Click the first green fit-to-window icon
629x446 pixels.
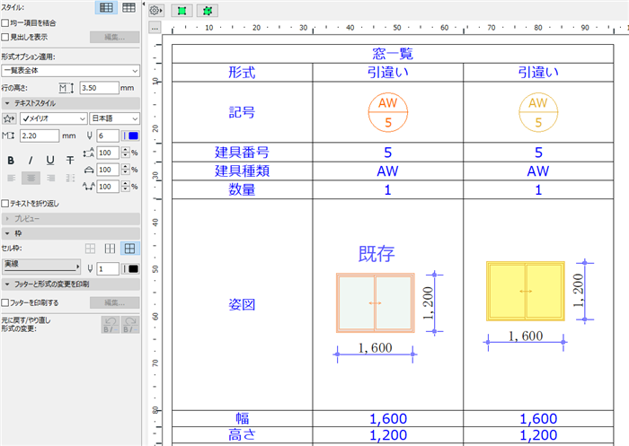[182, 11]
